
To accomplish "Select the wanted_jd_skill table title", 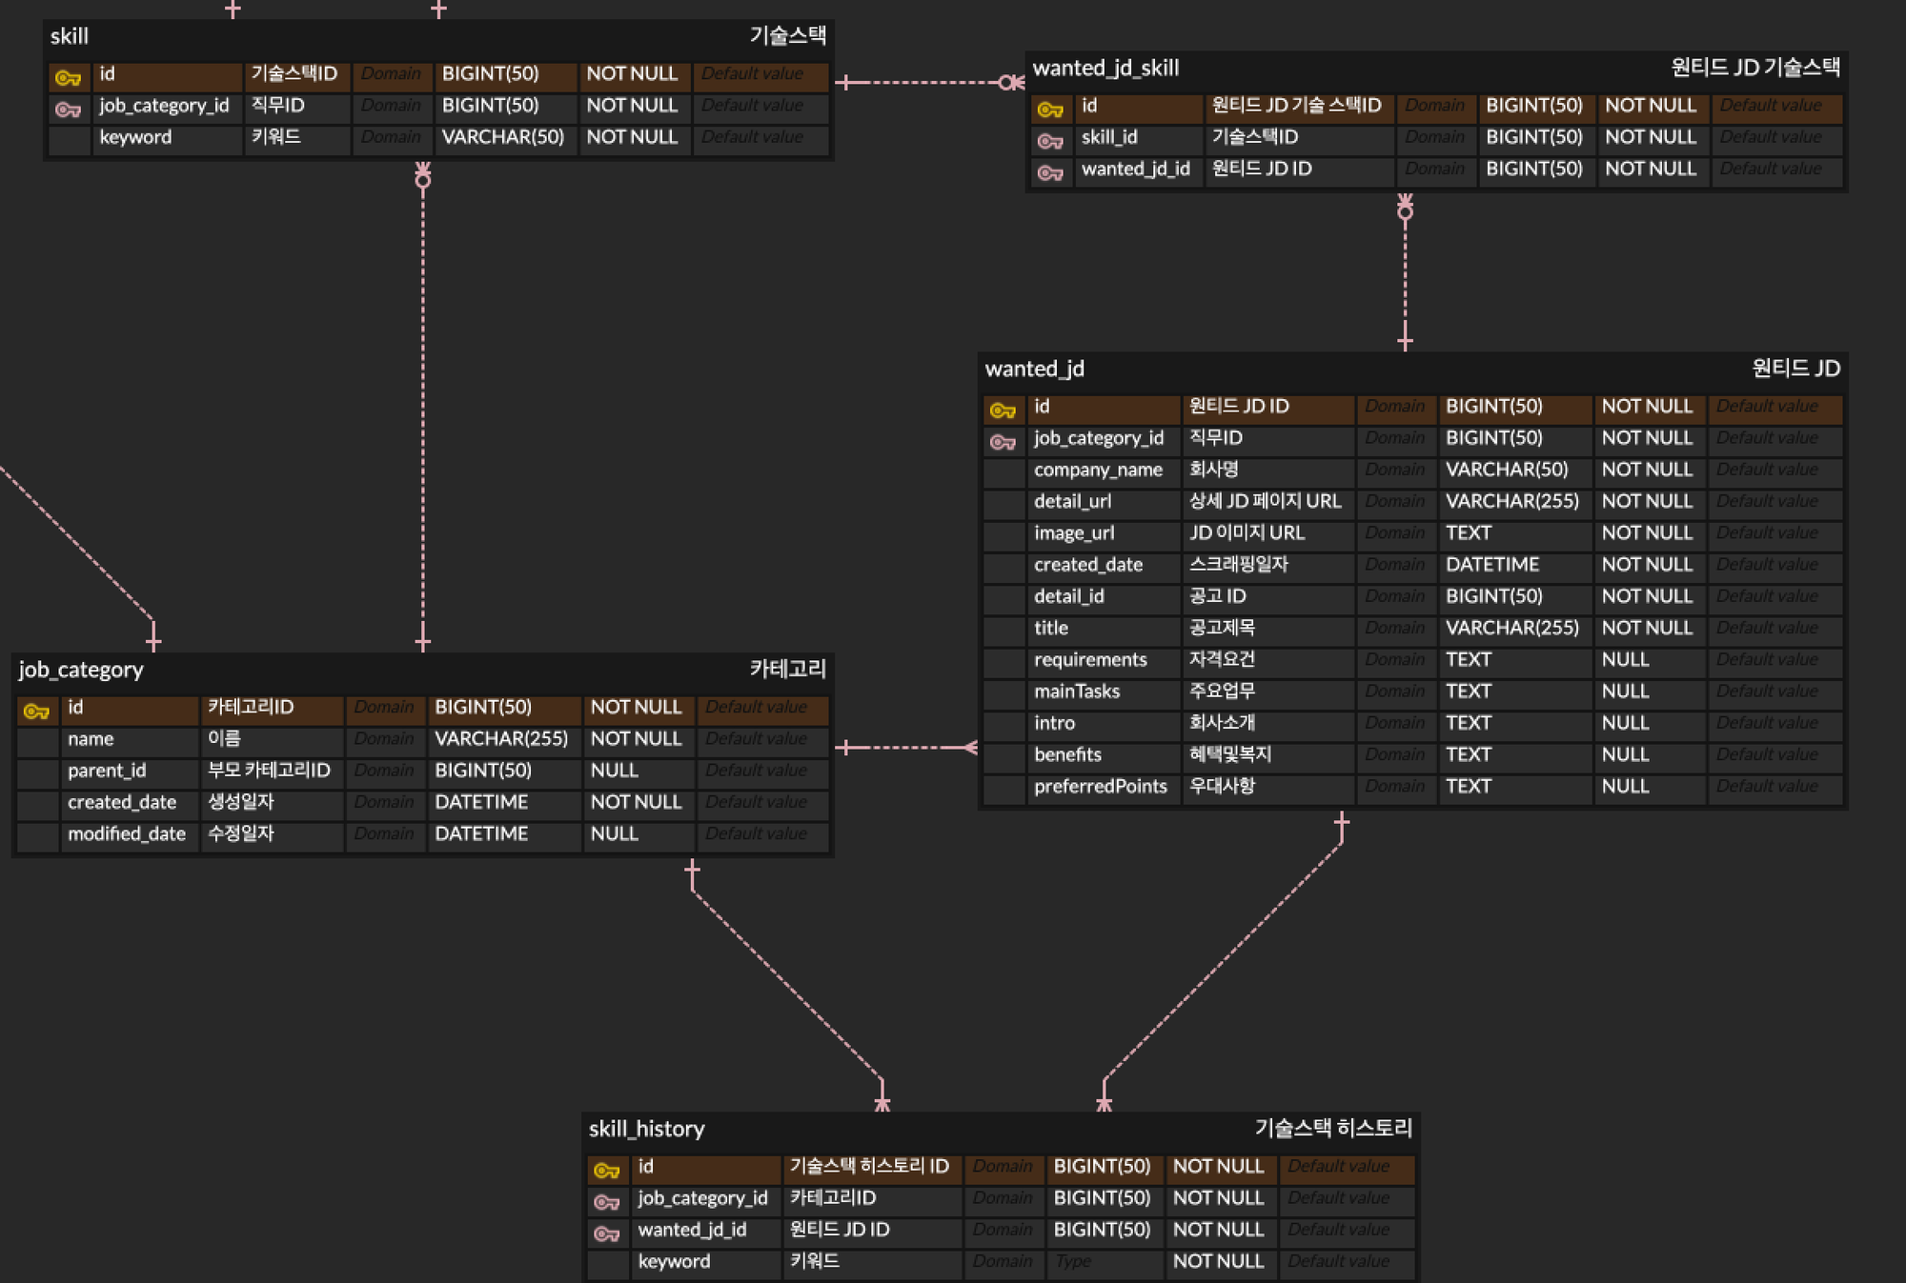I will point(1105,69).
